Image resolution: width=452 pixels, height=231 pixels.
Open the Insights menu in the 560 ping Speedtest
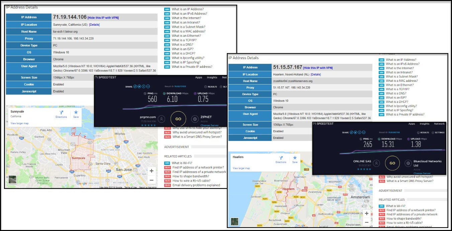(212, 77)
